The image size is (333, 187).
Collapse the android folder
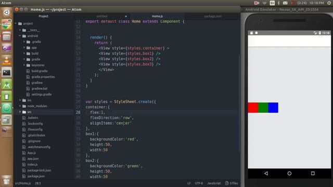click(x=20, y=36)
